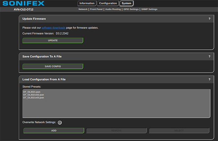Open help for Load Configuration From A File
The width and height of the screenshot is (218, 141).
pos(209,79)
